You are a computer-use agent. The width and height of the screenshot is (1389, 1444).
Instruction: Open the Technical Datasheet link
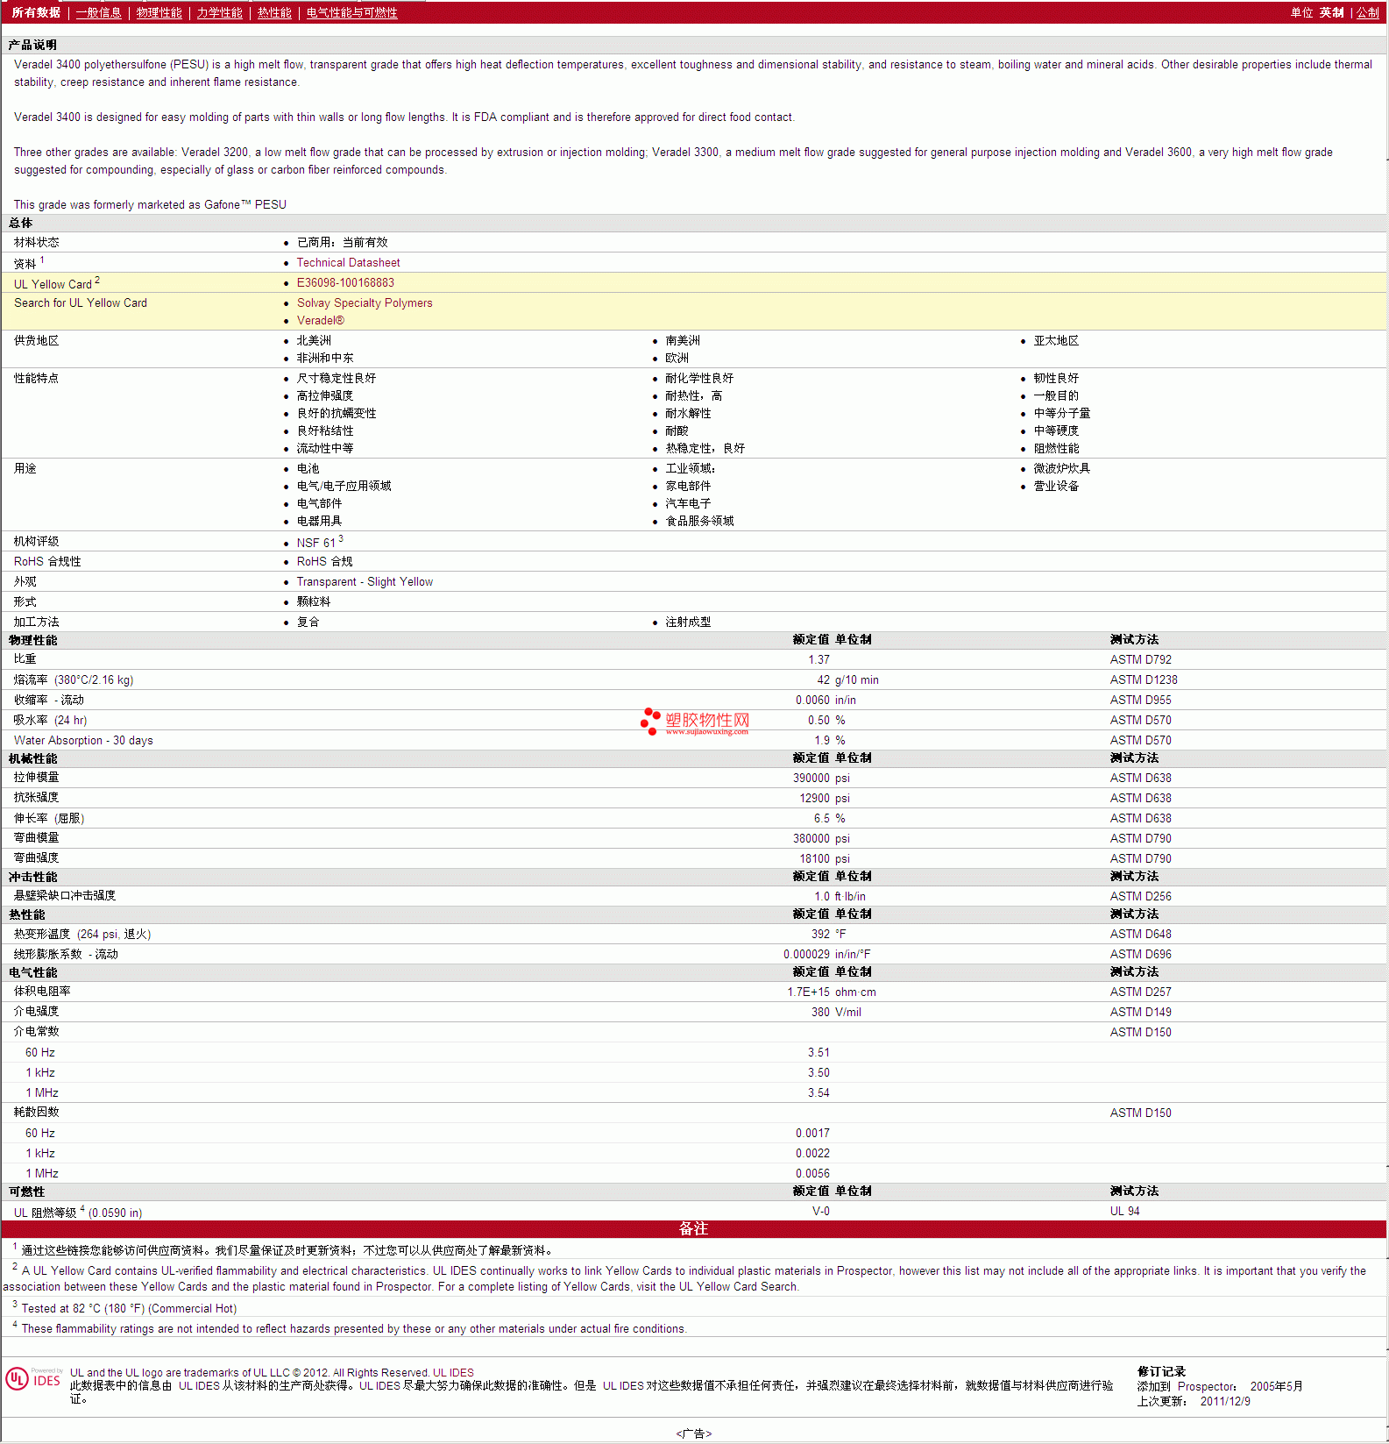(x=348, y=262)
